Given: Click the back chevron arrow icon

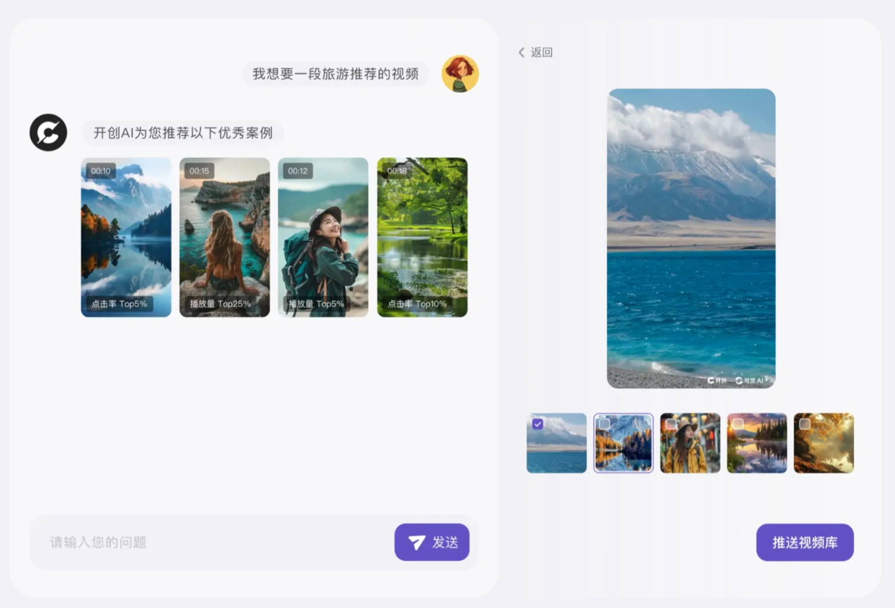Looking at the screenshot, I should tap(522, 52).
